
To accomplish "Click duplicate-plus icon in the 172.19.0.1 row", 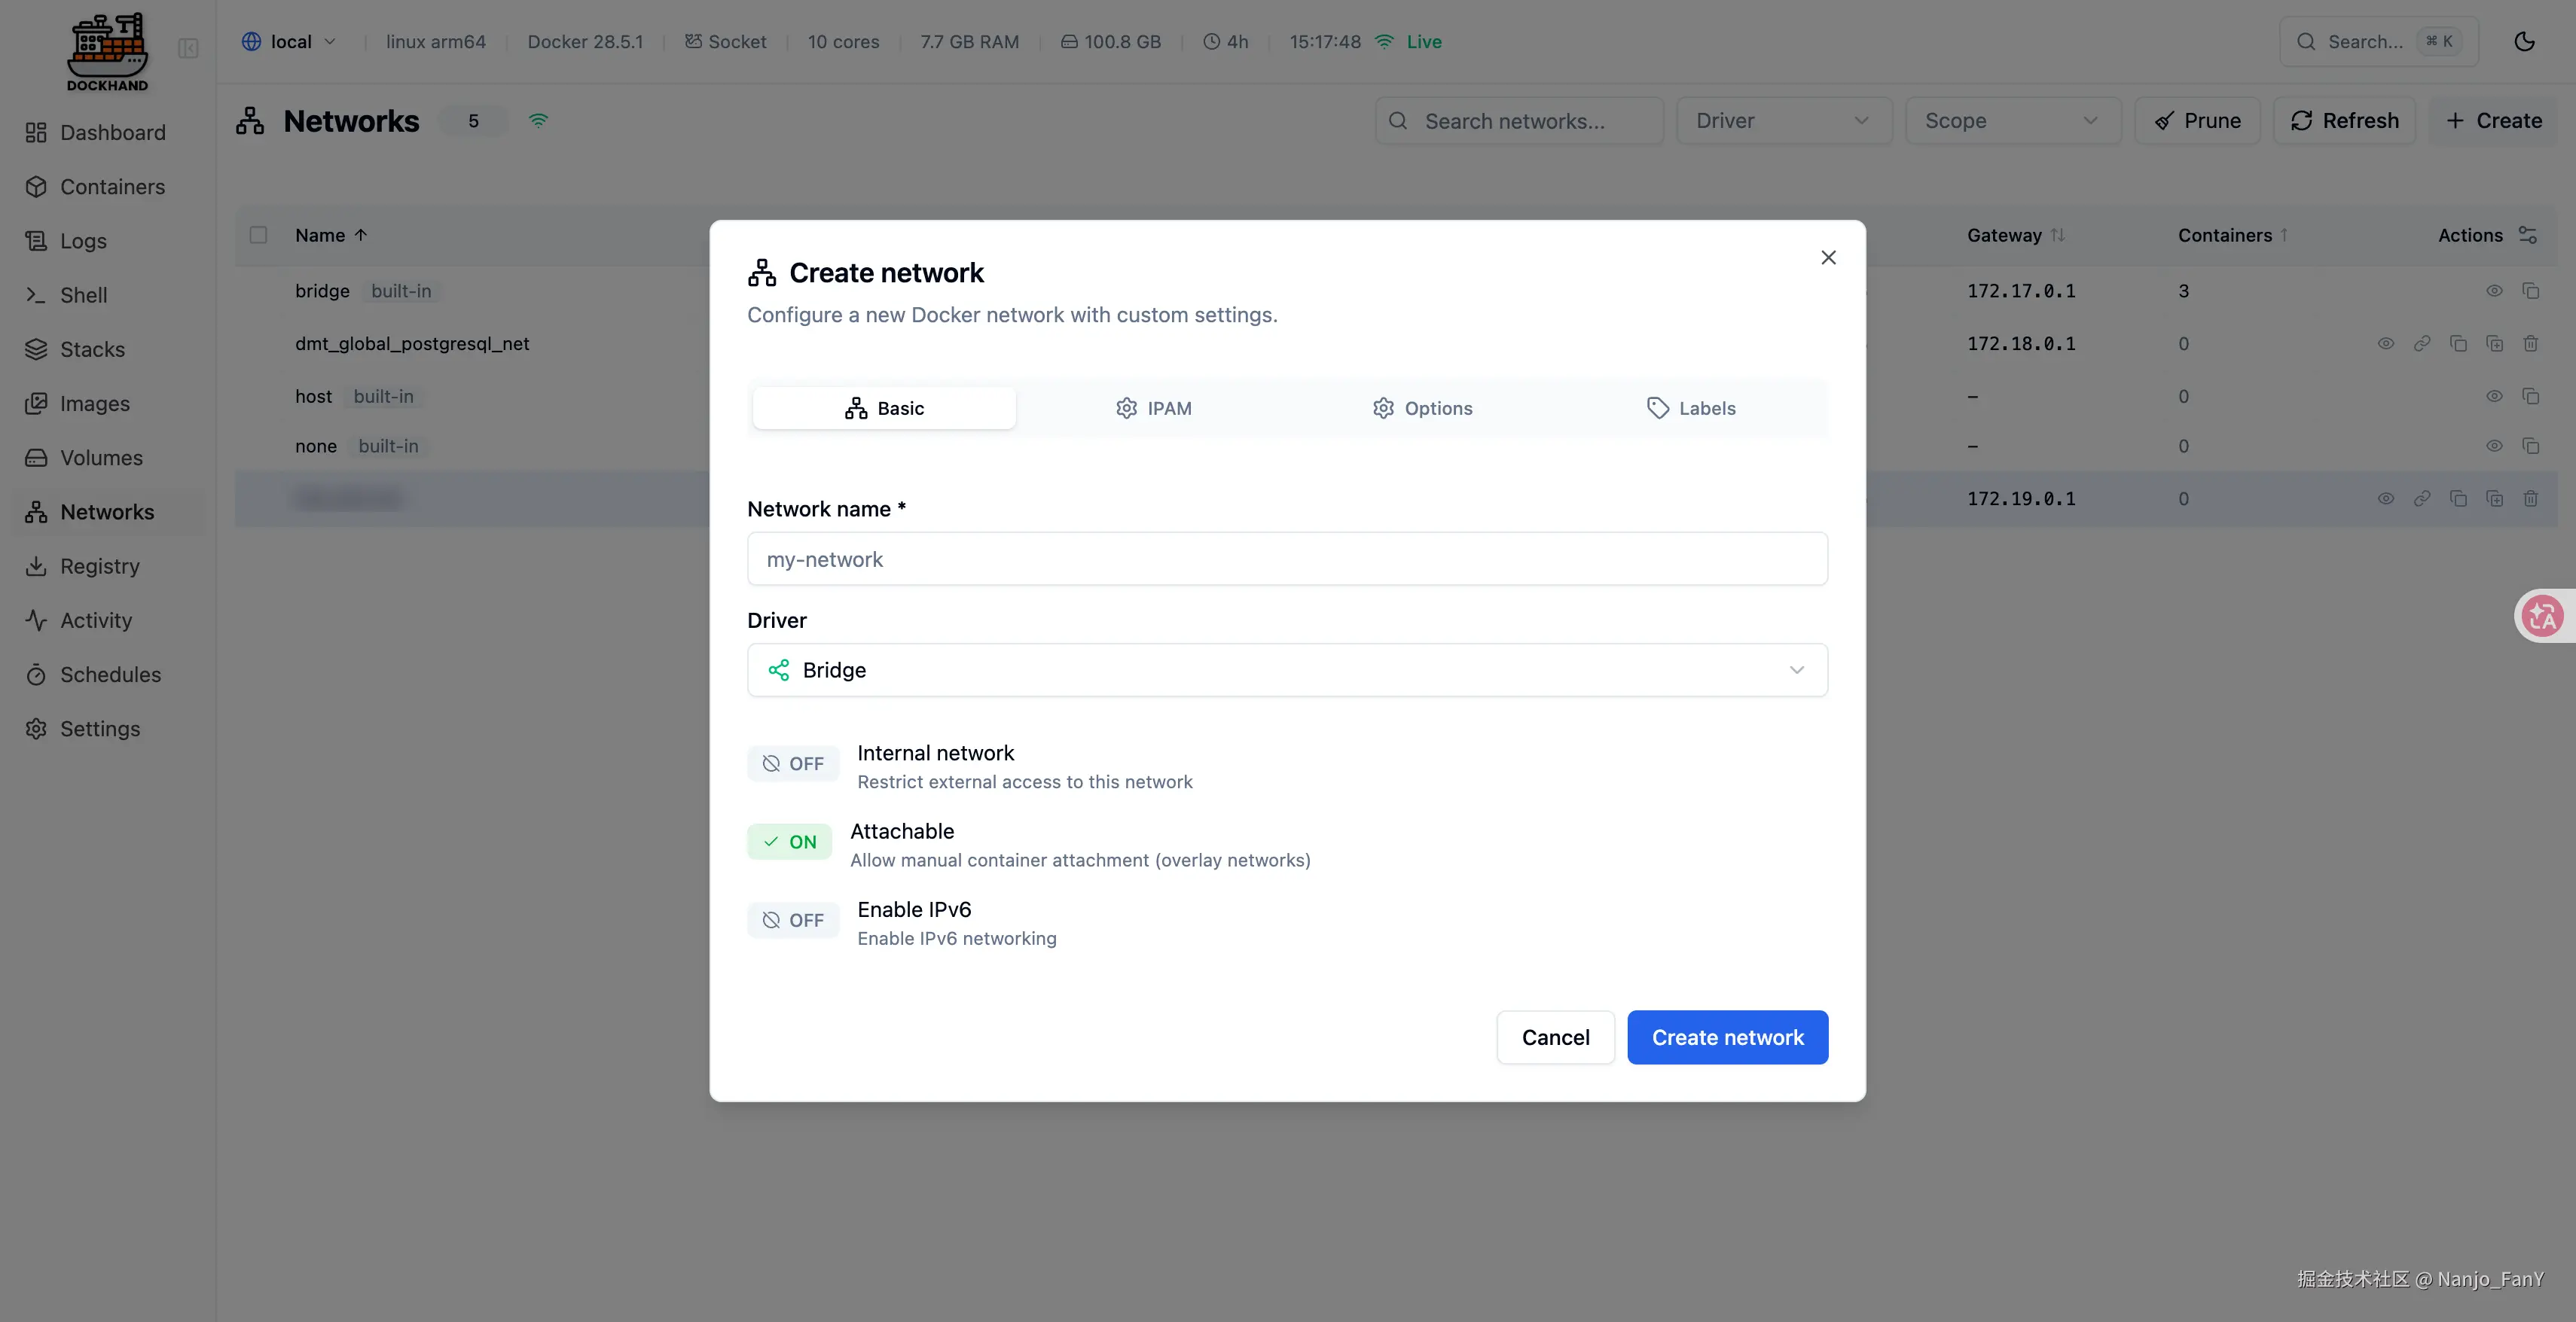I will 2494,498.
